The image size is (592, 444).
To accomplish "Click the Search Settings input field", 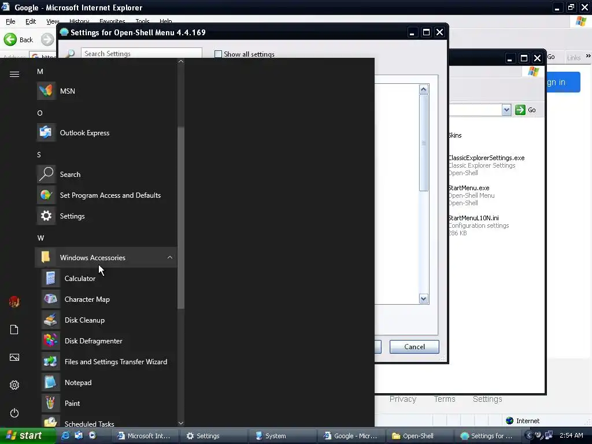I will 142,54.
